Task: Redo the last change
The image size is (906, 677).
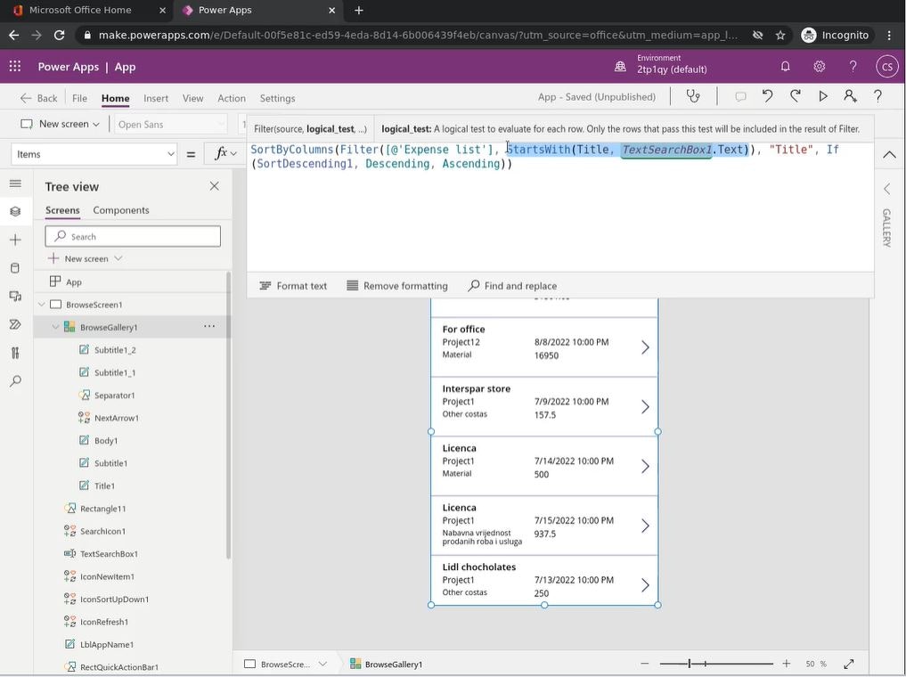Action: (795, 96)
